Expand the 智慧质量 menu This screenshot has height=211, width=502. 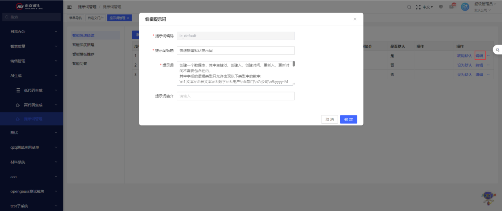(31, 46)
